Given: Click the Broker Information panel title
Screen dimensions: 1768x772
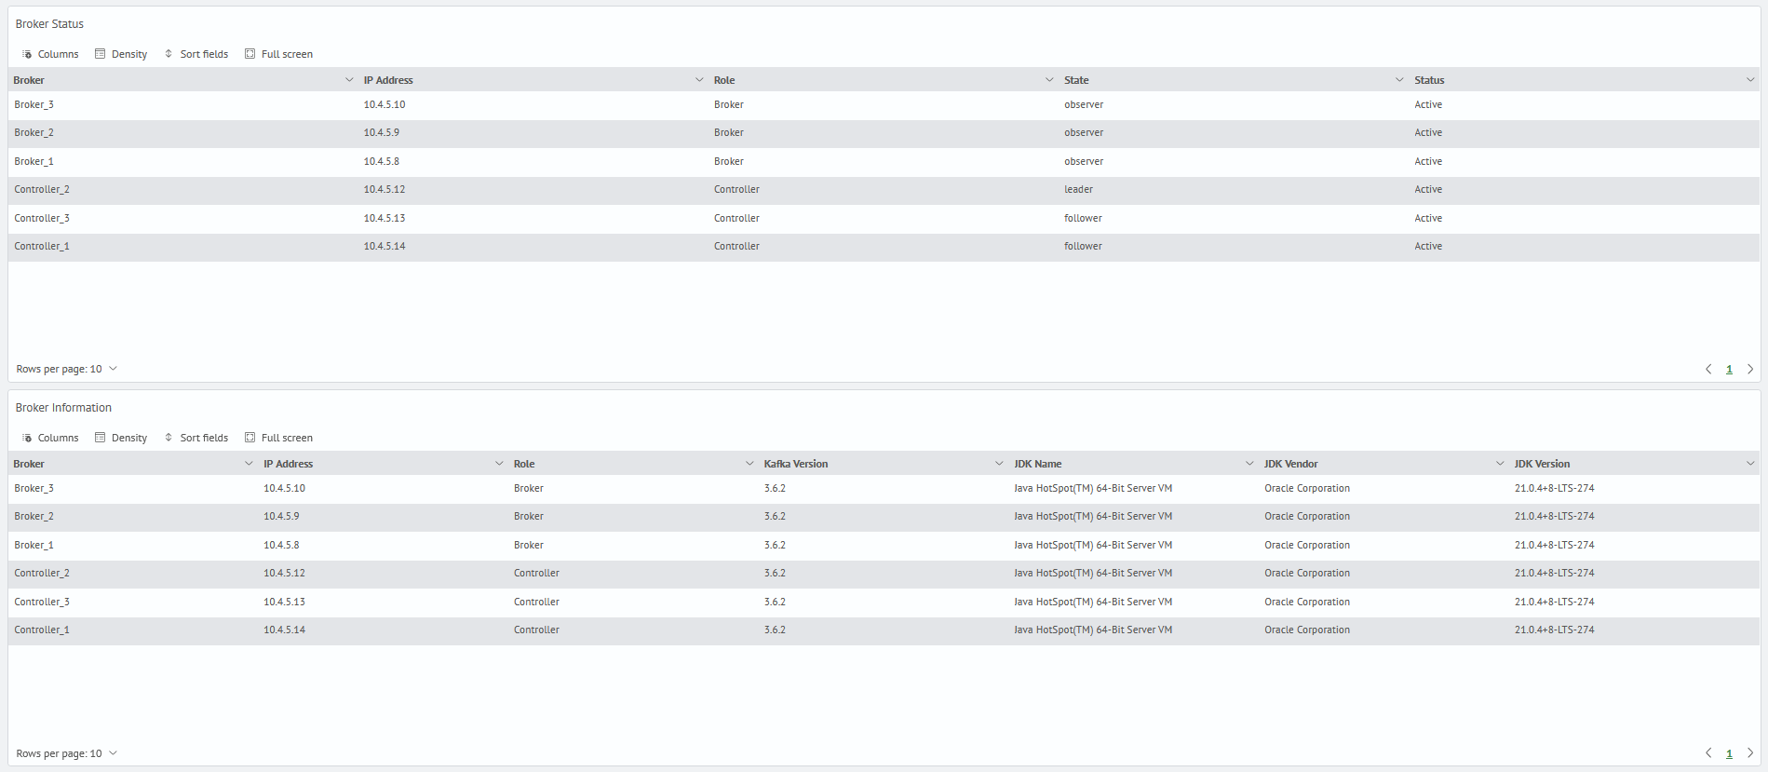Looking at the screenshot, I should [63, 408].
